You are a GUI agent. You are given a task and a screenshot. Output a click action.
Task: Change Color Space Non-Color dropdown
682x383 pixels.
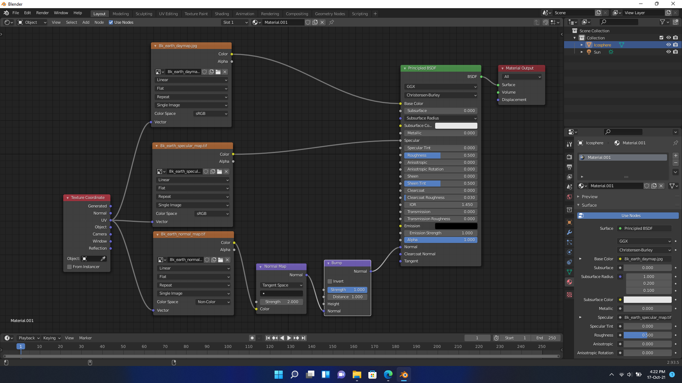[x=213, y=302]
